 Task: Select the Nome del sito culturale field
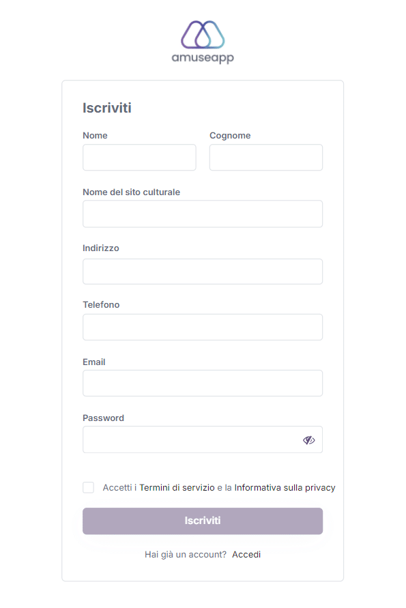pos(203,214)
